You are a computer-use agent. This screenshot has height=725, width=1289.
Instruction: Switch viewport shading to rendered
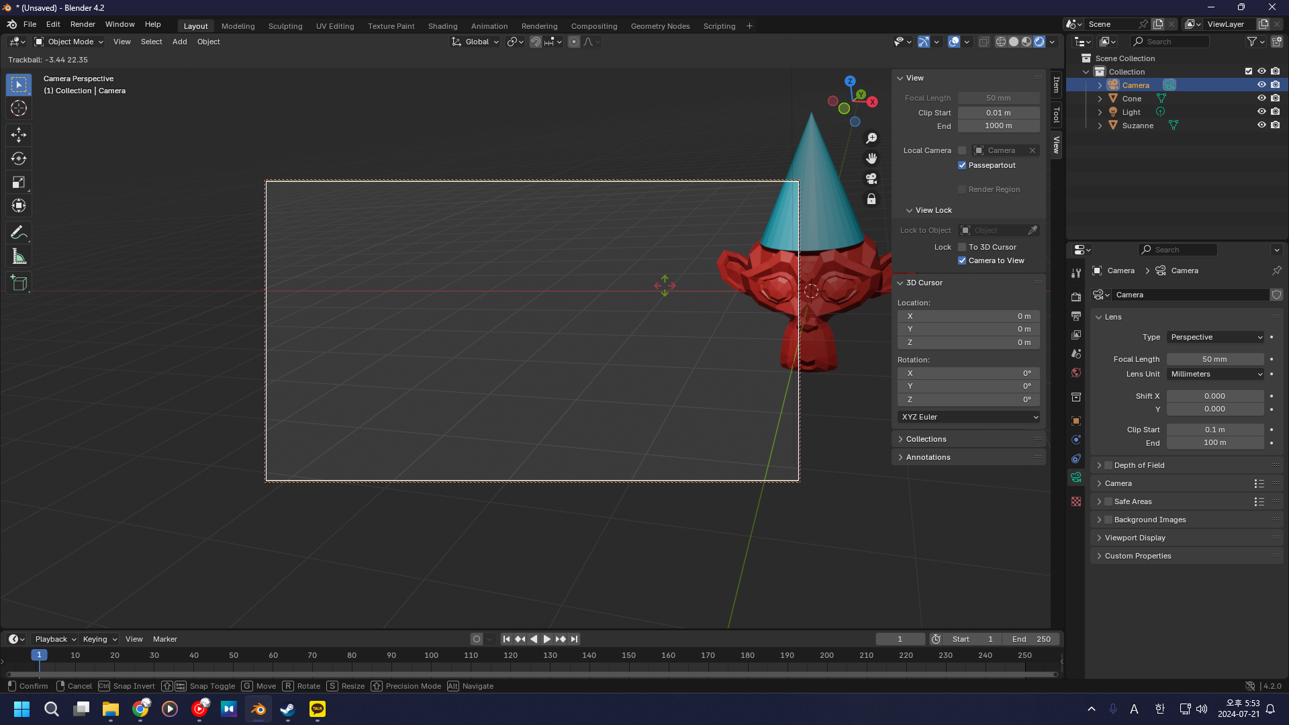click(1039, 42)
